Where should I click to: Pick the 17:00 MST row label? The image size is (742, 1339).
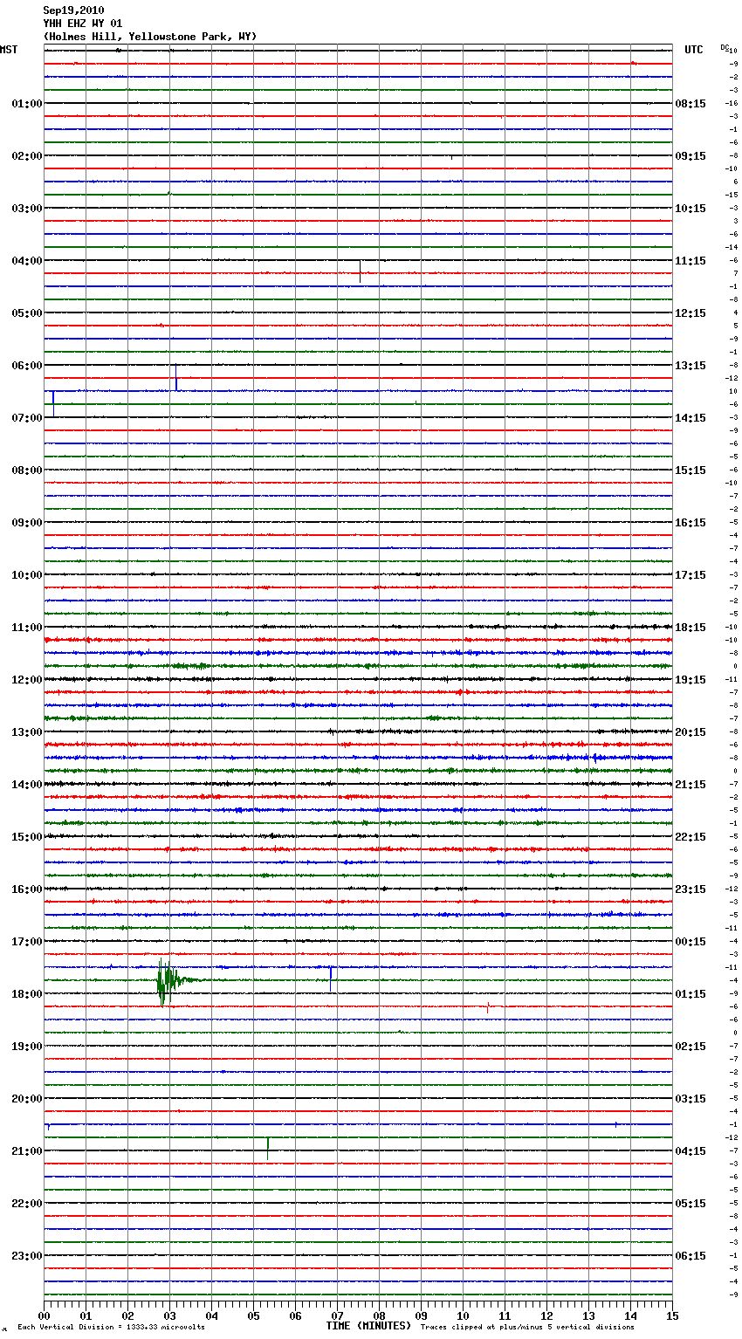(x=26, y=942)
